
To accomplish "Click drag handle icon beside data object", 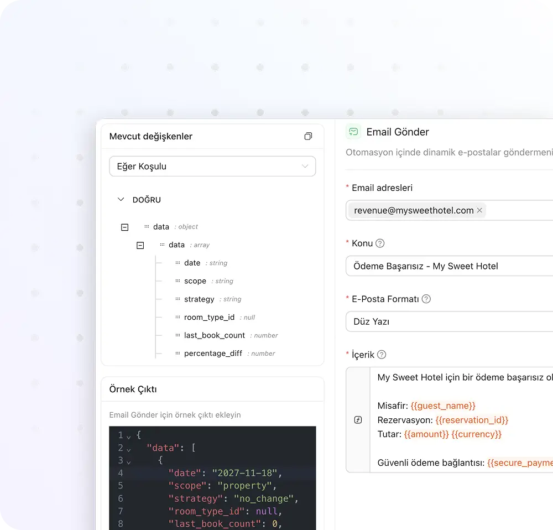I will pyautogui.click(x=147, y=226).
